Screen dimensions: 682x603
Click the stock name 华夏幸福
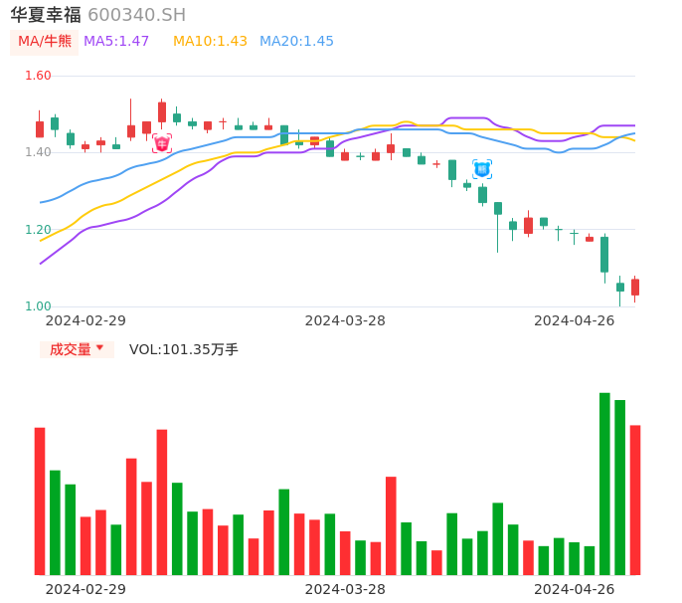(x=46, y=15)
